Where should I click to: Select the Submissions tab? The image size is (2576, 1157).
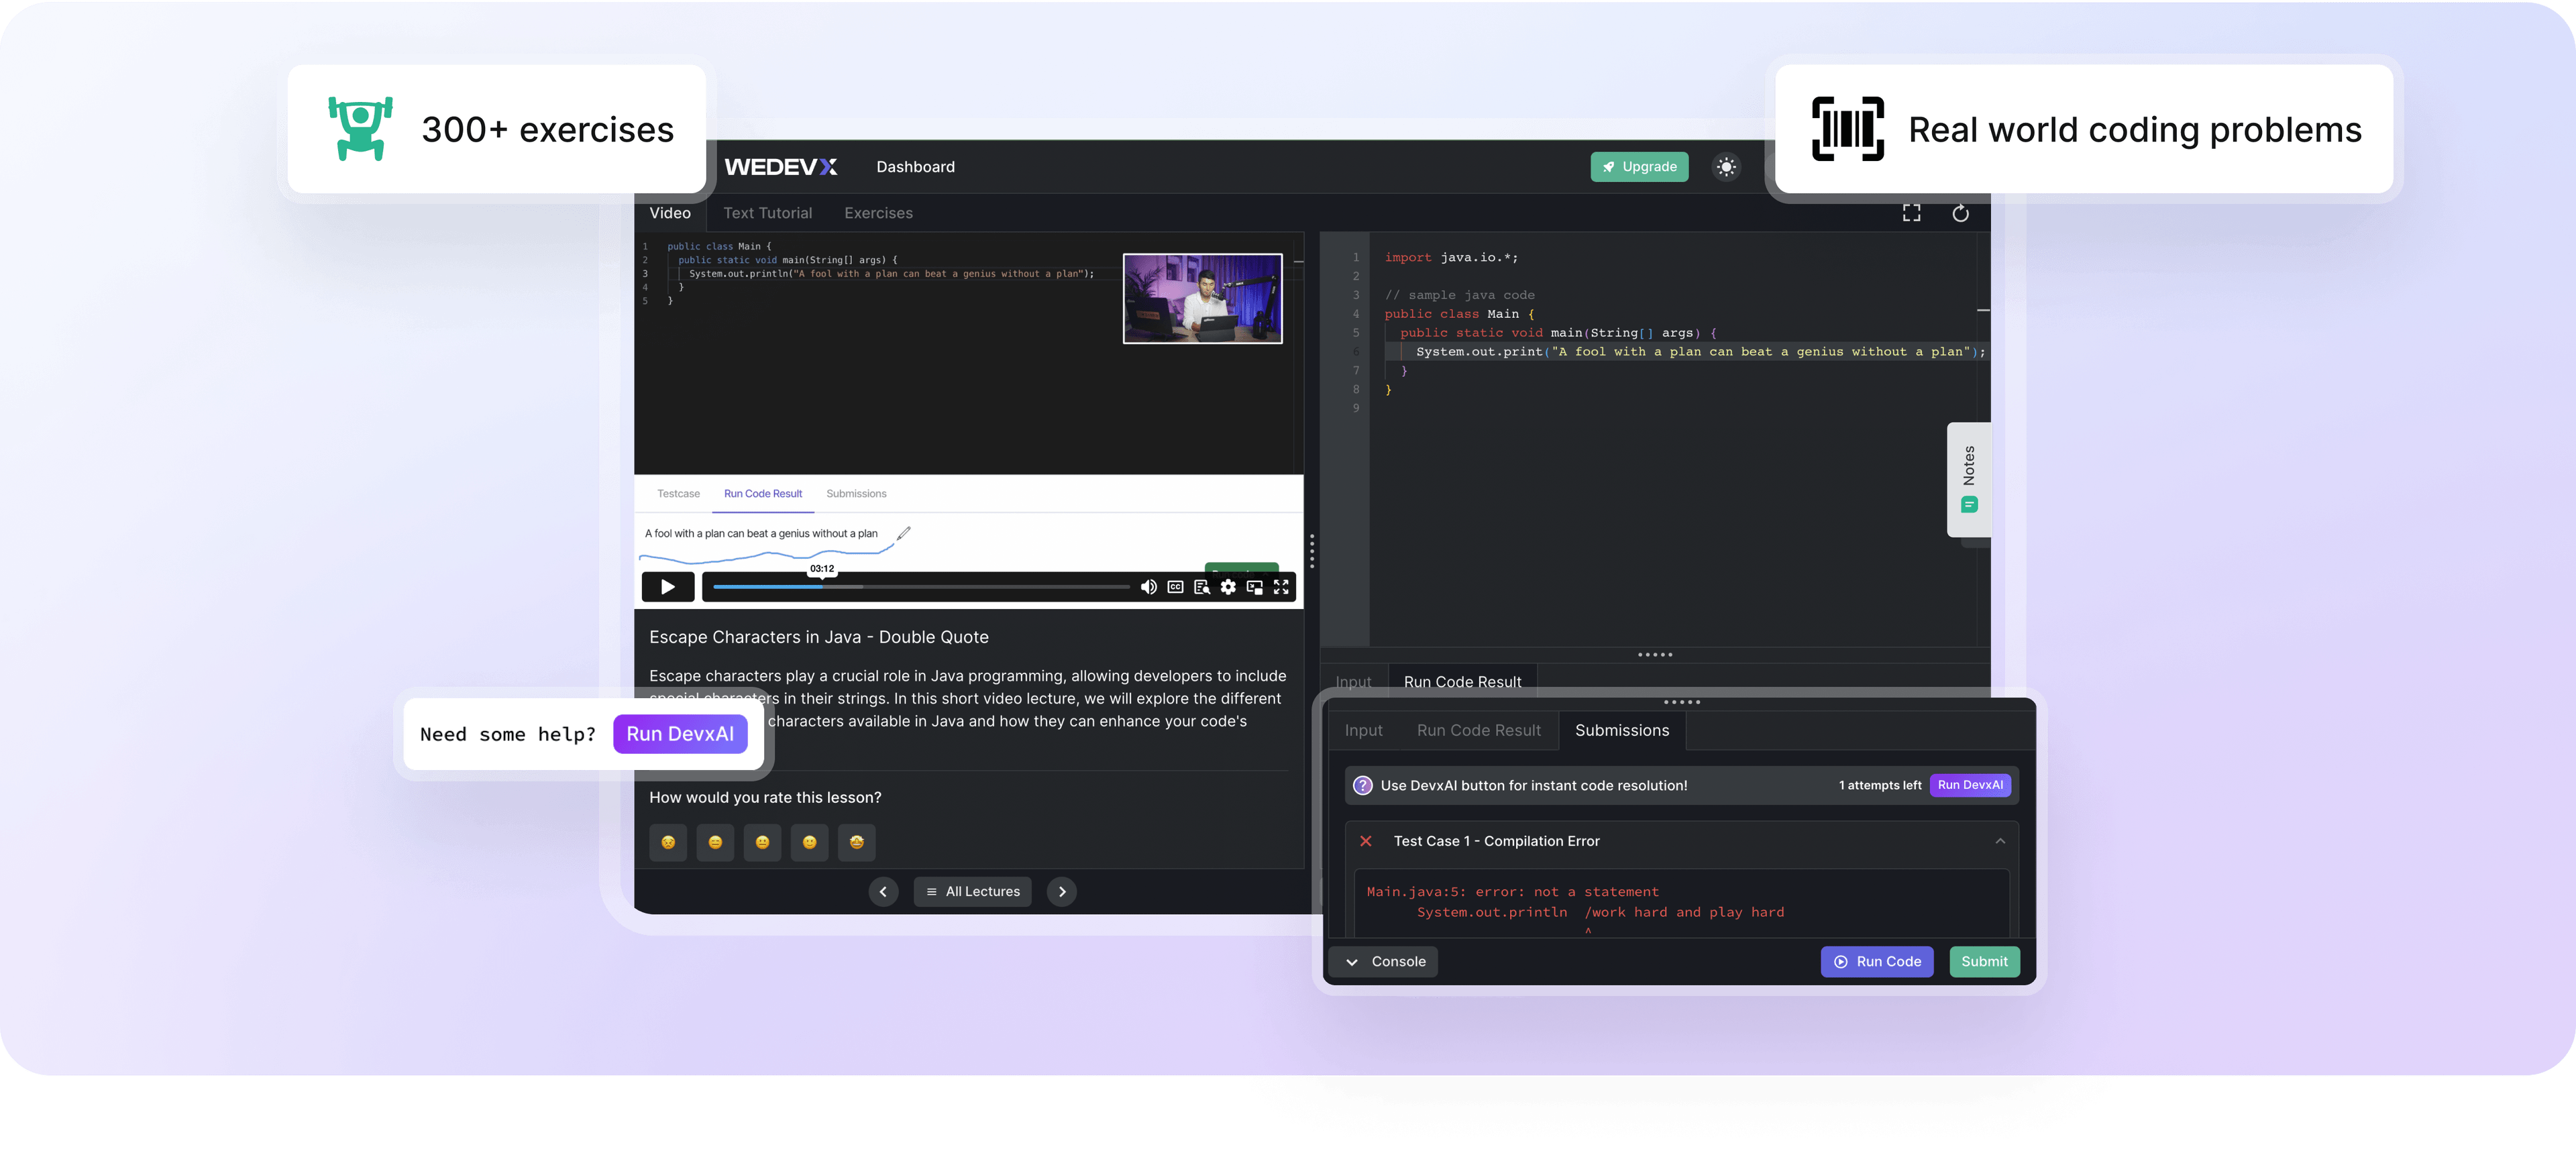point(1621,730)
